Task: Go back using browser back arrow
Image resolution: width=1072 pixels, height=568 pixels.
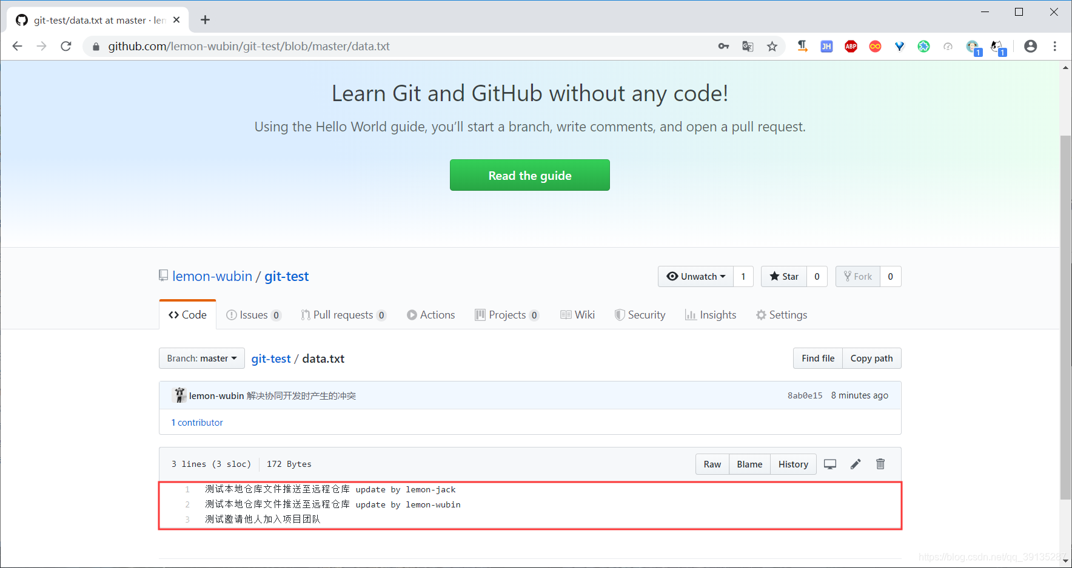Action: coord(17,46)
